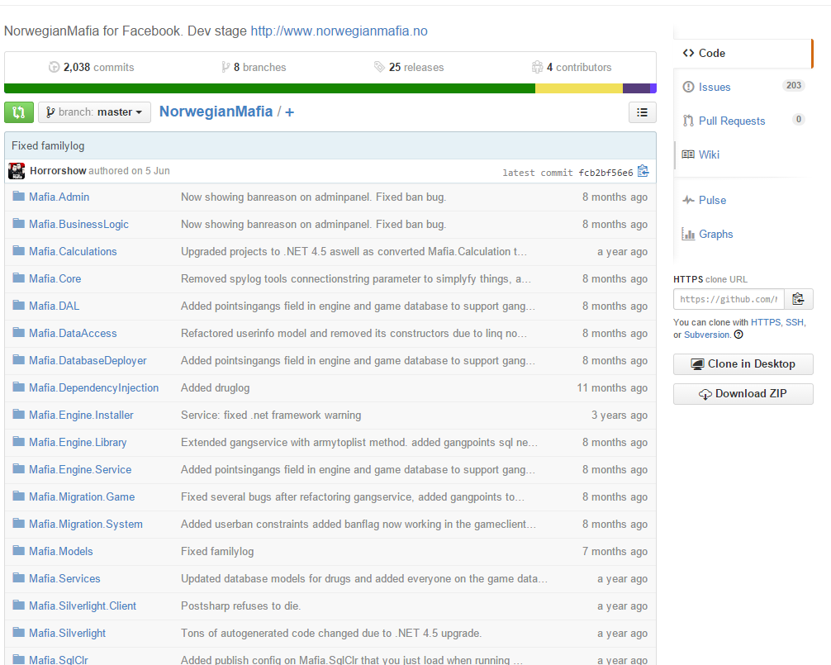The image size is (831, 665).
Task: Click the Pull Requests count badge 0
Action: pyautogui.click(x=798, y=120)
